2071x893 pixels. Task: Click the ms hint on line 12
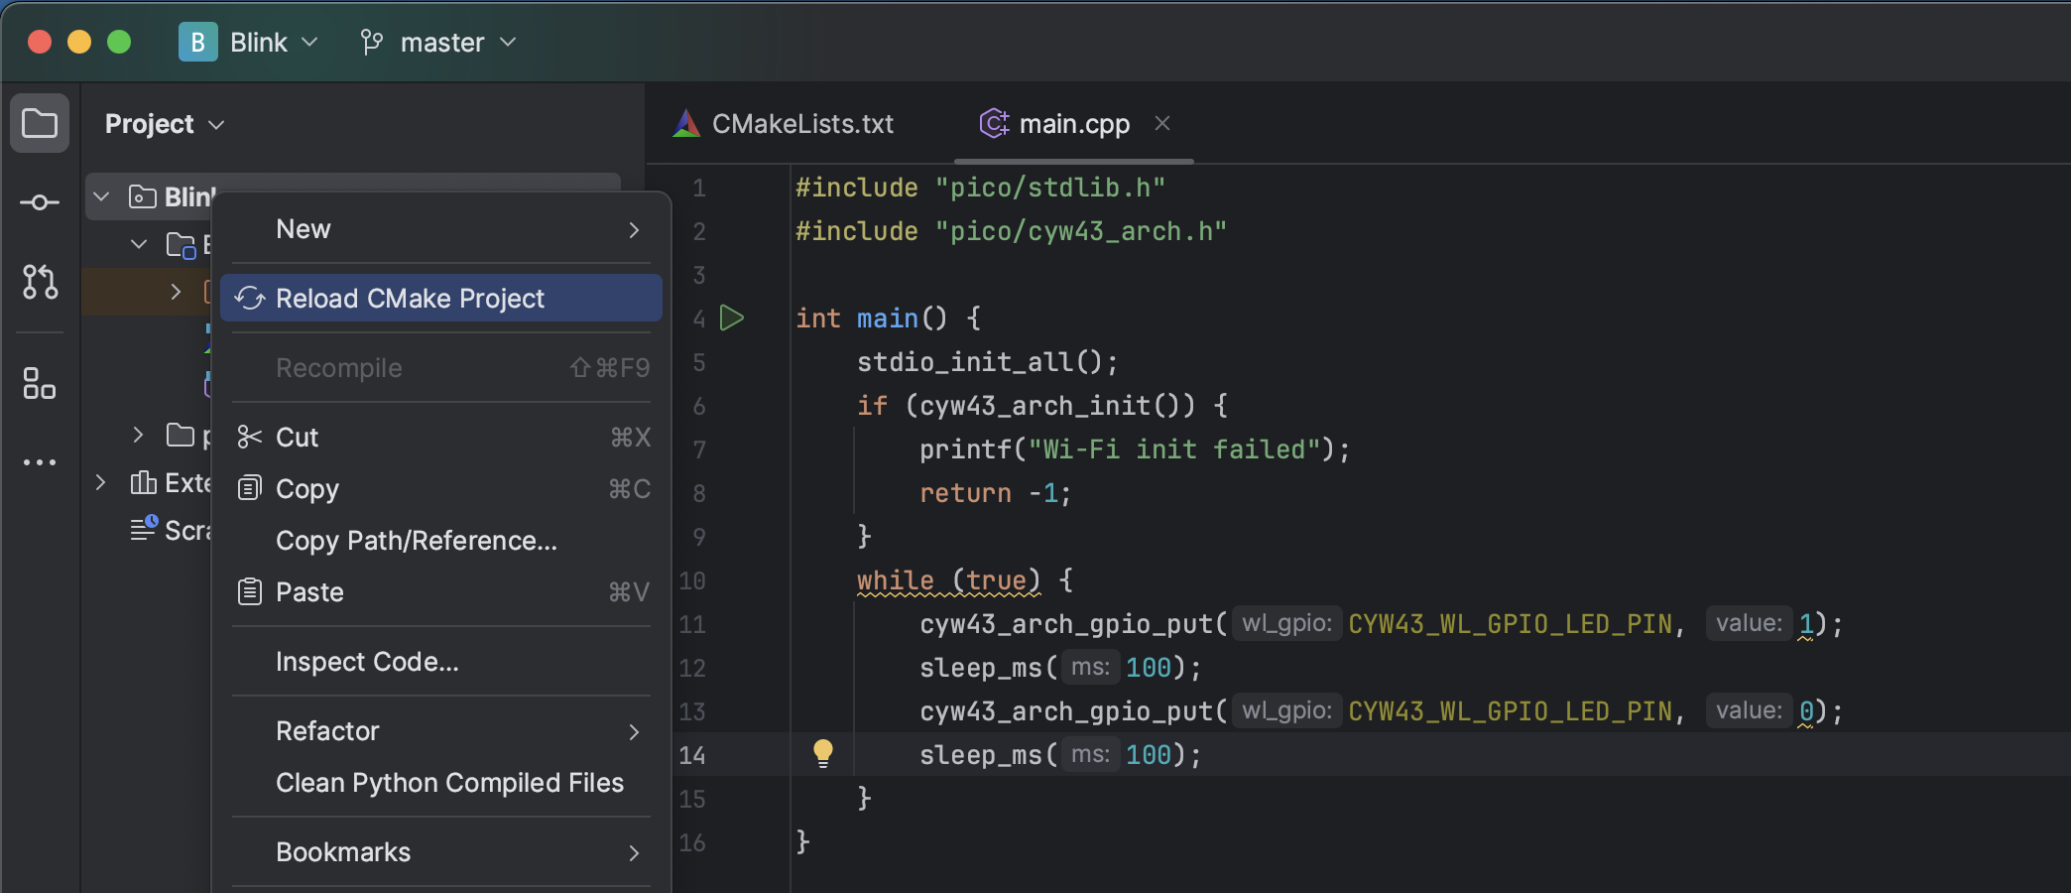1090,667
